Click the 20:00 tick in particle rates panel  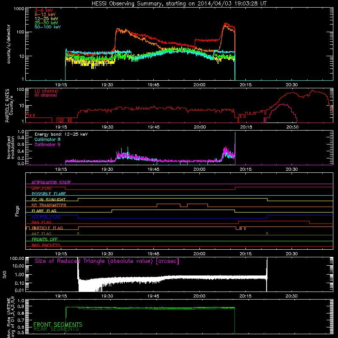(199, 127)
